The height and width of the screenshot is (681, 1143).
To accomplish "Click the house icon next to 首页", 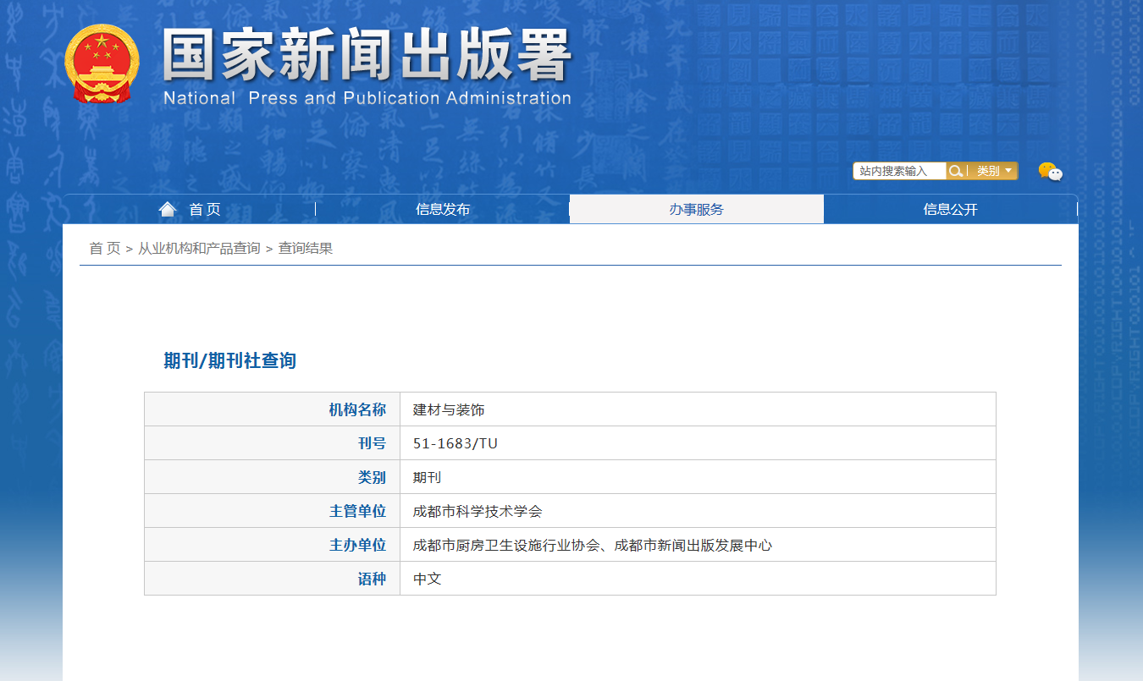I will click(168, 208).
